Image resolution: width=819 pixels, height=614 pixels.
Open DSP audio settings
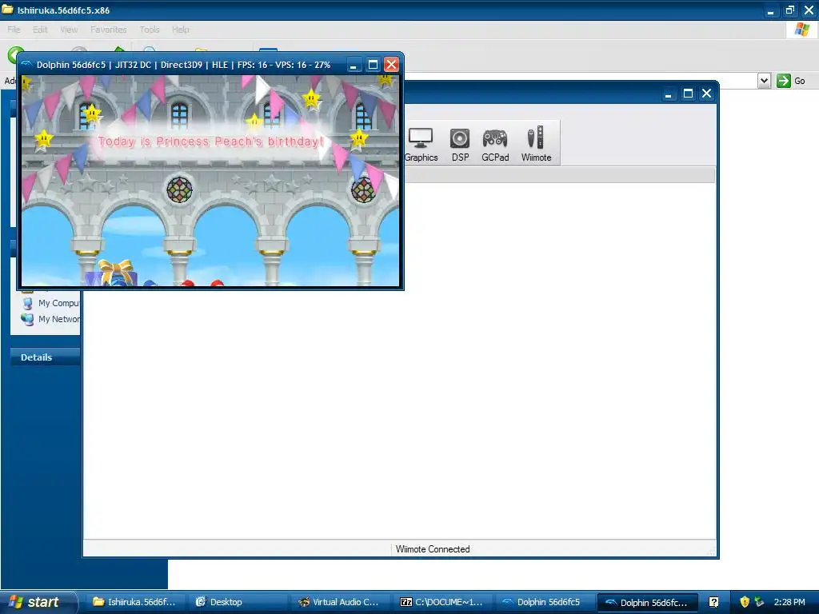[460, 144]
